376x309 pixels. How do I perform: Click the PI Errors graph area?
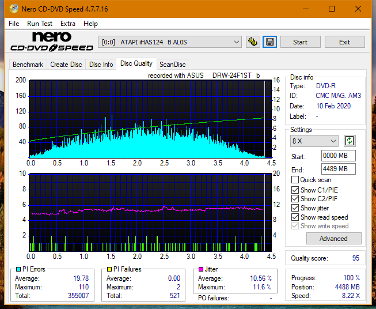pos(150,119)
